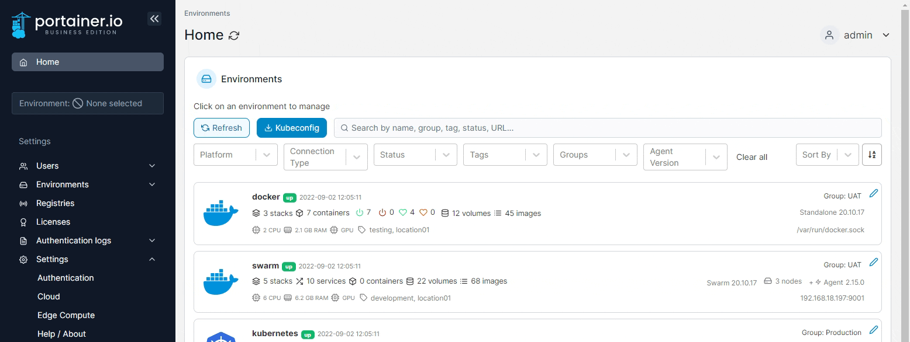Open the Tags filter dropdown
The height and width of the screenshot is (342, 910).
tap(505, 155)
